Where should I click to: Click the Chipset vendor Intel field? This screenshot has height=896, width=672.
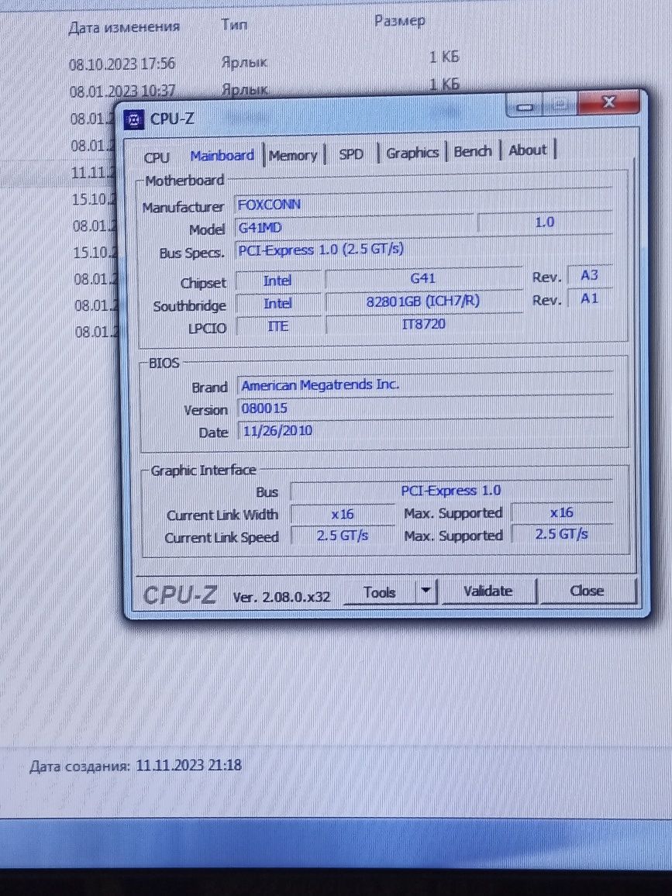tap(277, 281)
